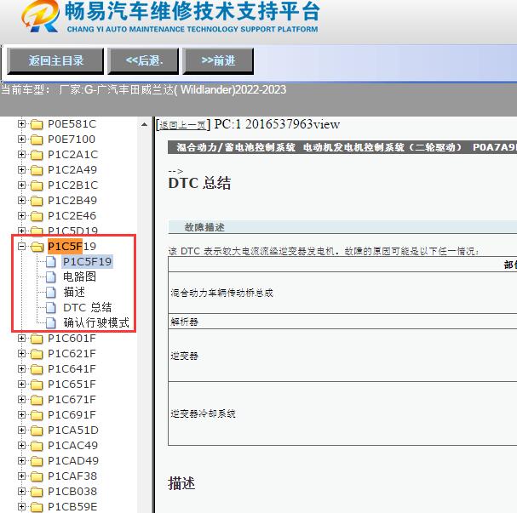Go forward with the >>前进 button
517x513 pixels.
pos(218,61)
